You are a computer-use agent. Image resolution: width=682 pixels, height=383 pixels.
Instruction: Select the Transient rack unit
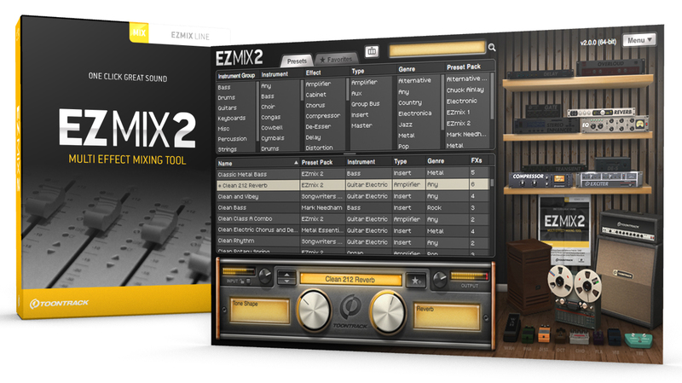coord(553,168)
